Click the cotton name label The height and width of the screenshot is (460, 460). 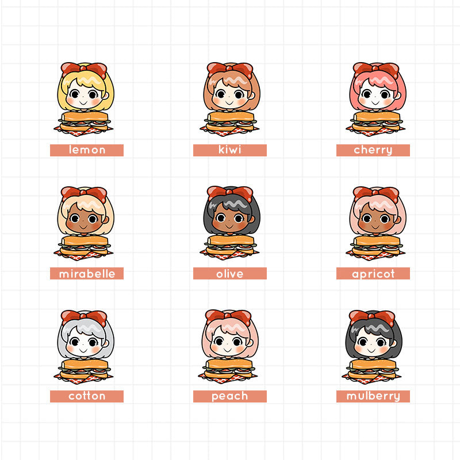(x=87, y=396)
